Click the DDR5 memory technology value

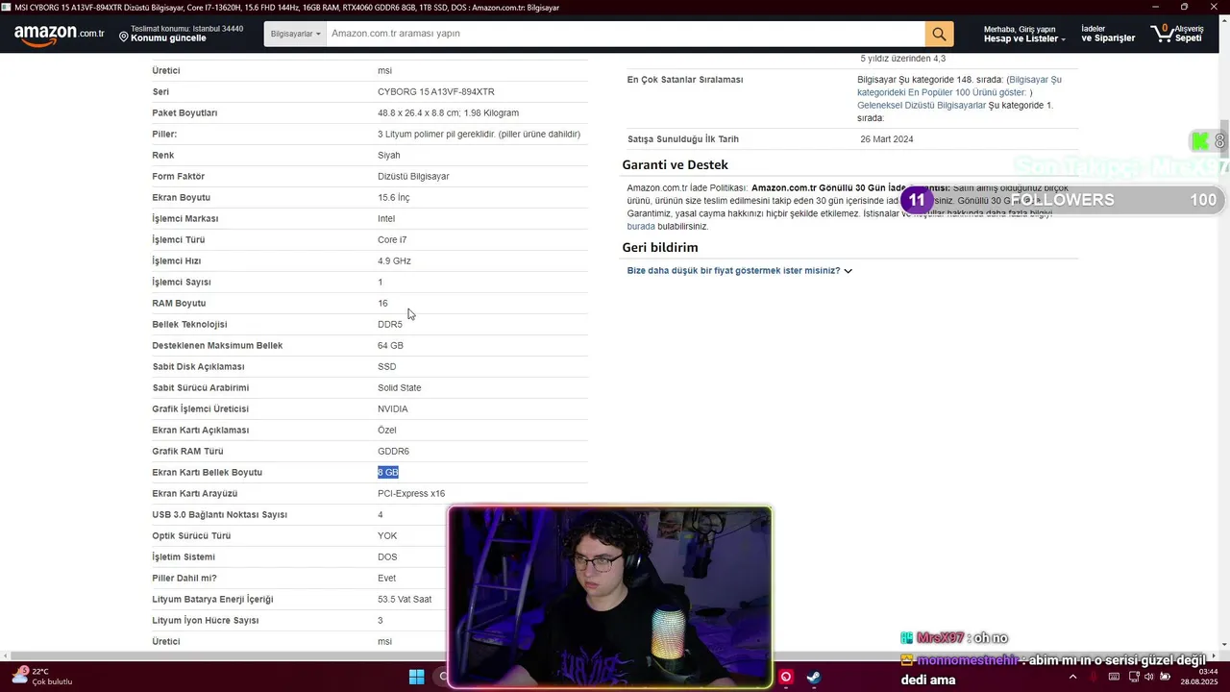[x=390, y=325]
